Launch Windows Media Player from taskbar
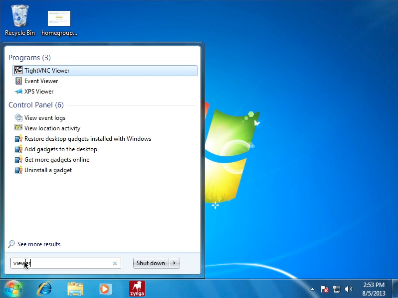The height and width of the screenshot is (298, 398). 106,289
